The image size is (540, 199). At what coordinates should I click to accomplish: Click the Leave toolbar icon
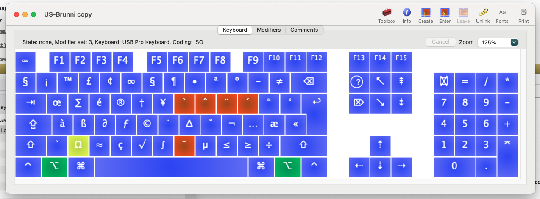463,16
